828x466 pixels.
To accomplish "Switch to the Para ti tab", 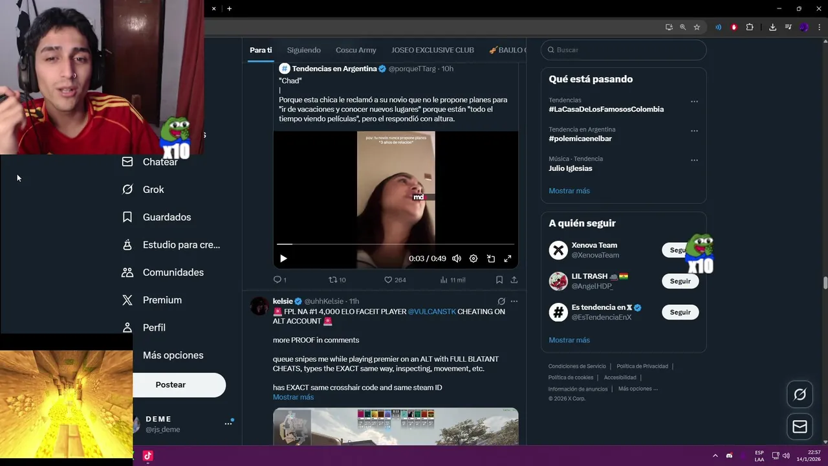I will [261, 50].
